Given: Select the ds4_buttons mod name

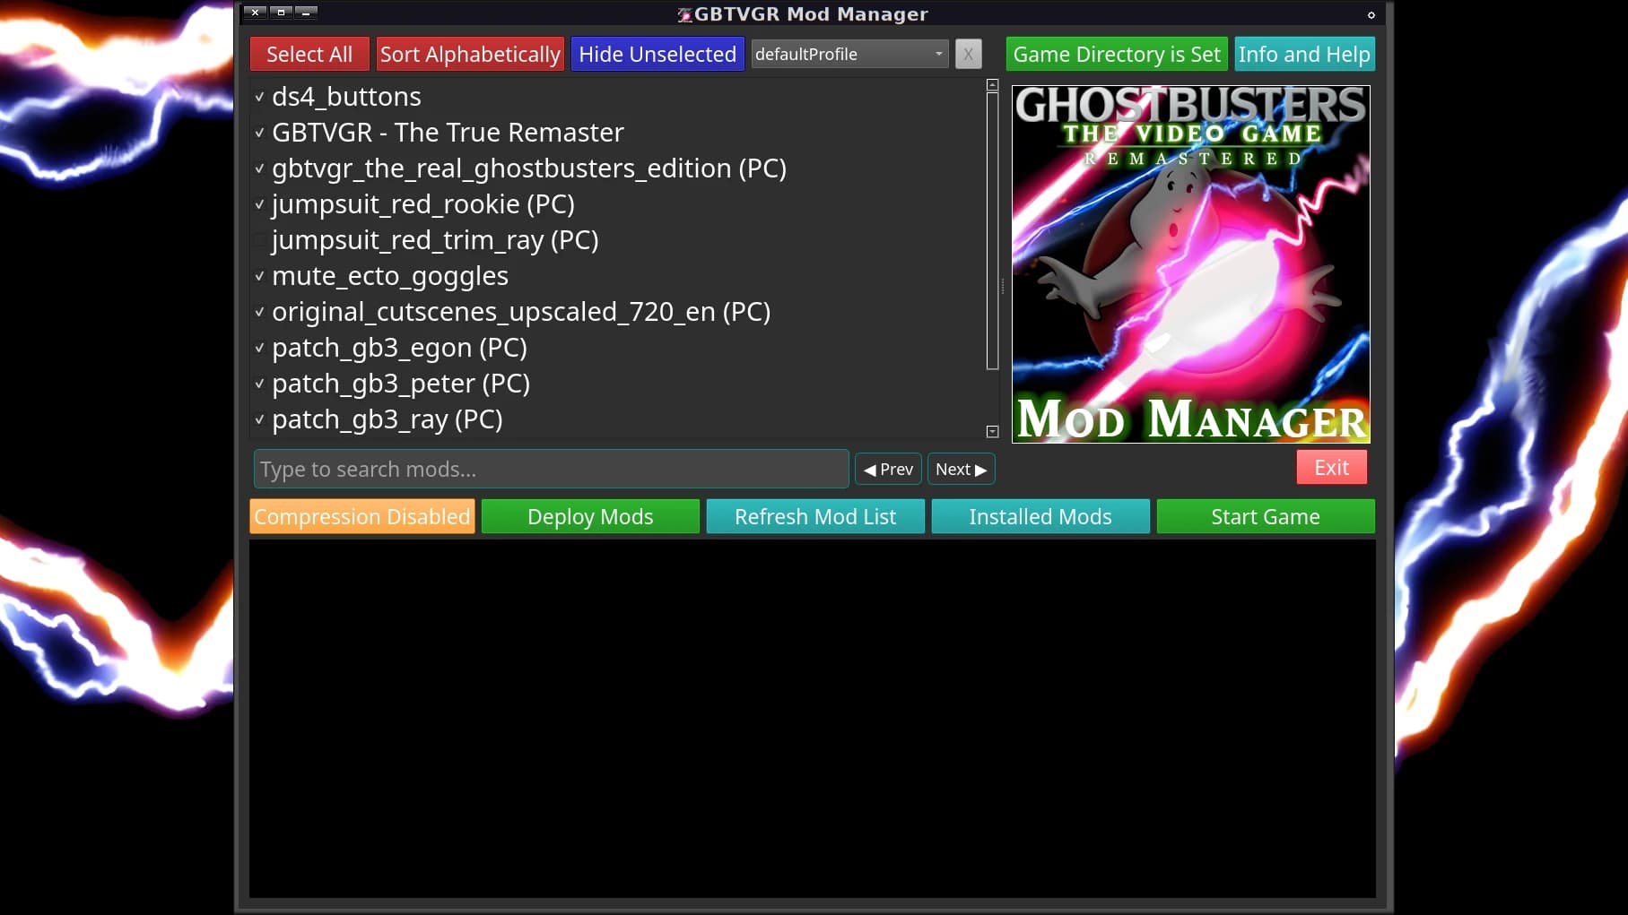Looking at the screenshot, I should pos(346,97).
